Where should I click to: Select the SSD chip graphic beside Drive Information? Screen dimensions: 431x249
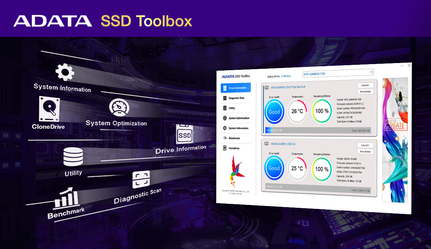coord(185,135)
